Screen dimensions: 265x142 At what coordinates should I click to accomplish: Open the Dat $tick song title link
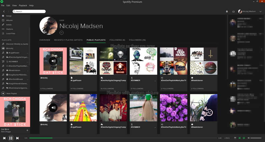[x=5, y=129]
